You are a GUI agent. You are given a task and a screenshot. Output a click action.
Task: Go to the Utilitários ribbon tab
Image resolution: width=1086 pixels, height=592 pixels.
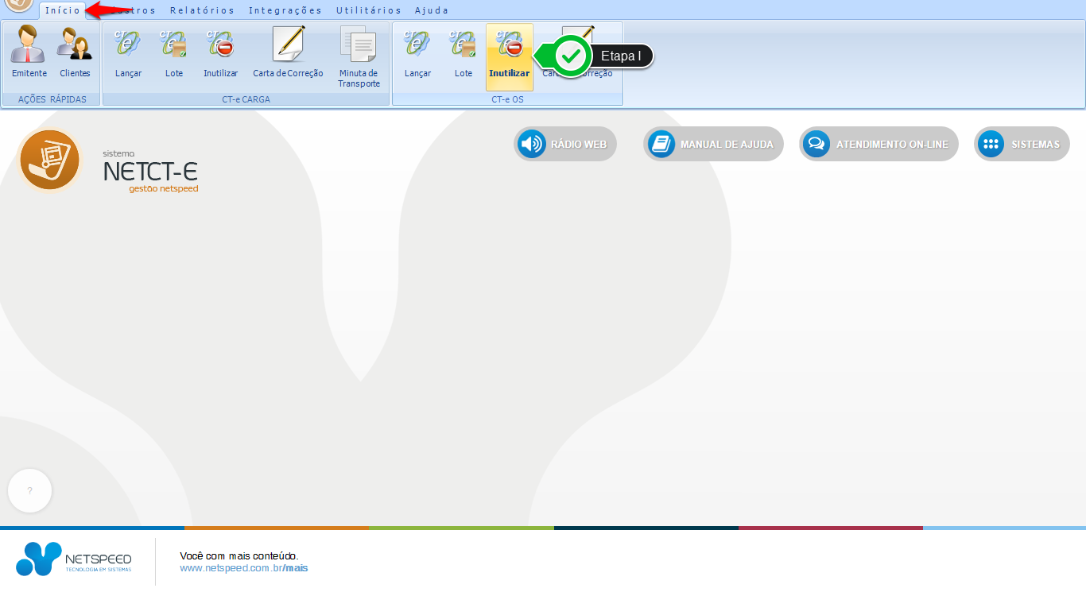(x=368, y=10)
